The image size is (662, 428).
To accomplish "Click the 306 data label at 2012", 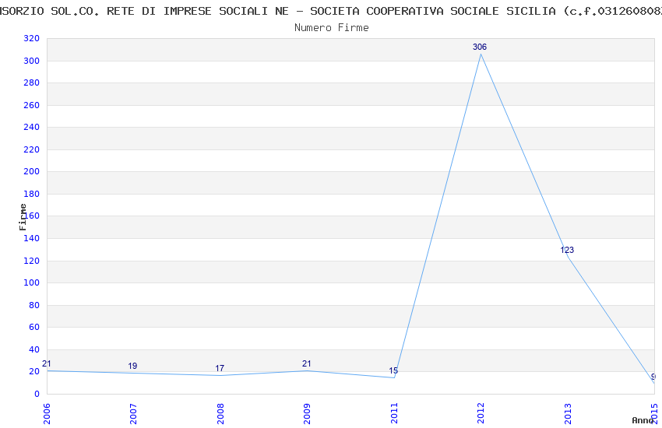I will tap(480, 47).
